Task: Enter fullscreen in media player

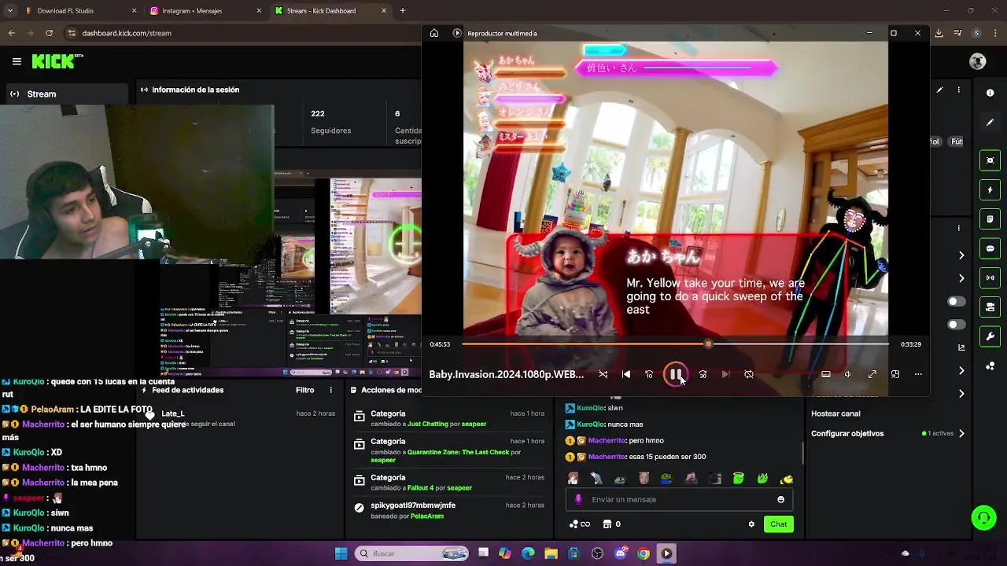Action: [x=872, y=374]
